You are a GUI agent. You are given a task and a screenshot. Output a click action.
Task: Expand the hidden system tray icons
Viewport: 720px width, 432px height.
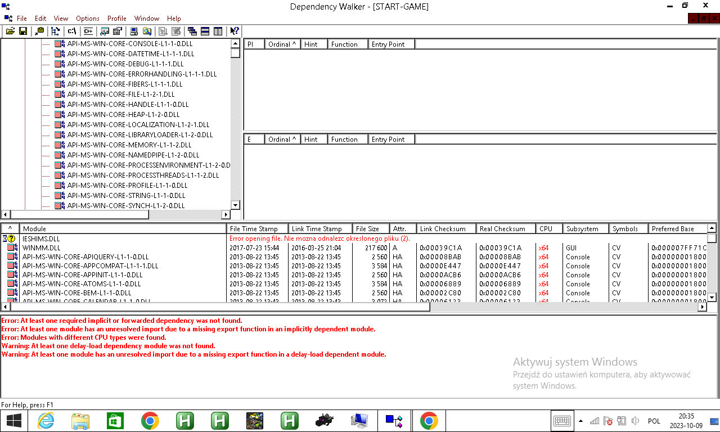coord(580,421)
